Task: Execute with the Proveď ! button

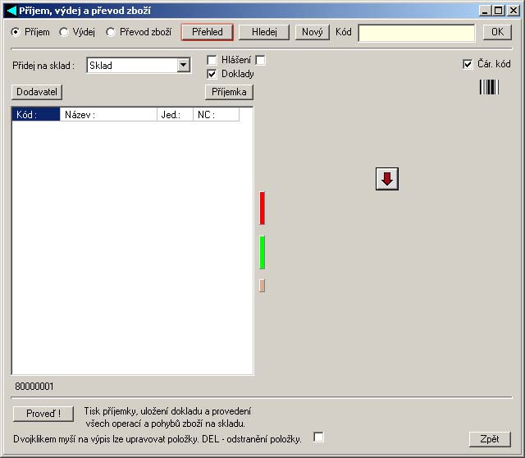Action: tap(43, 414)
